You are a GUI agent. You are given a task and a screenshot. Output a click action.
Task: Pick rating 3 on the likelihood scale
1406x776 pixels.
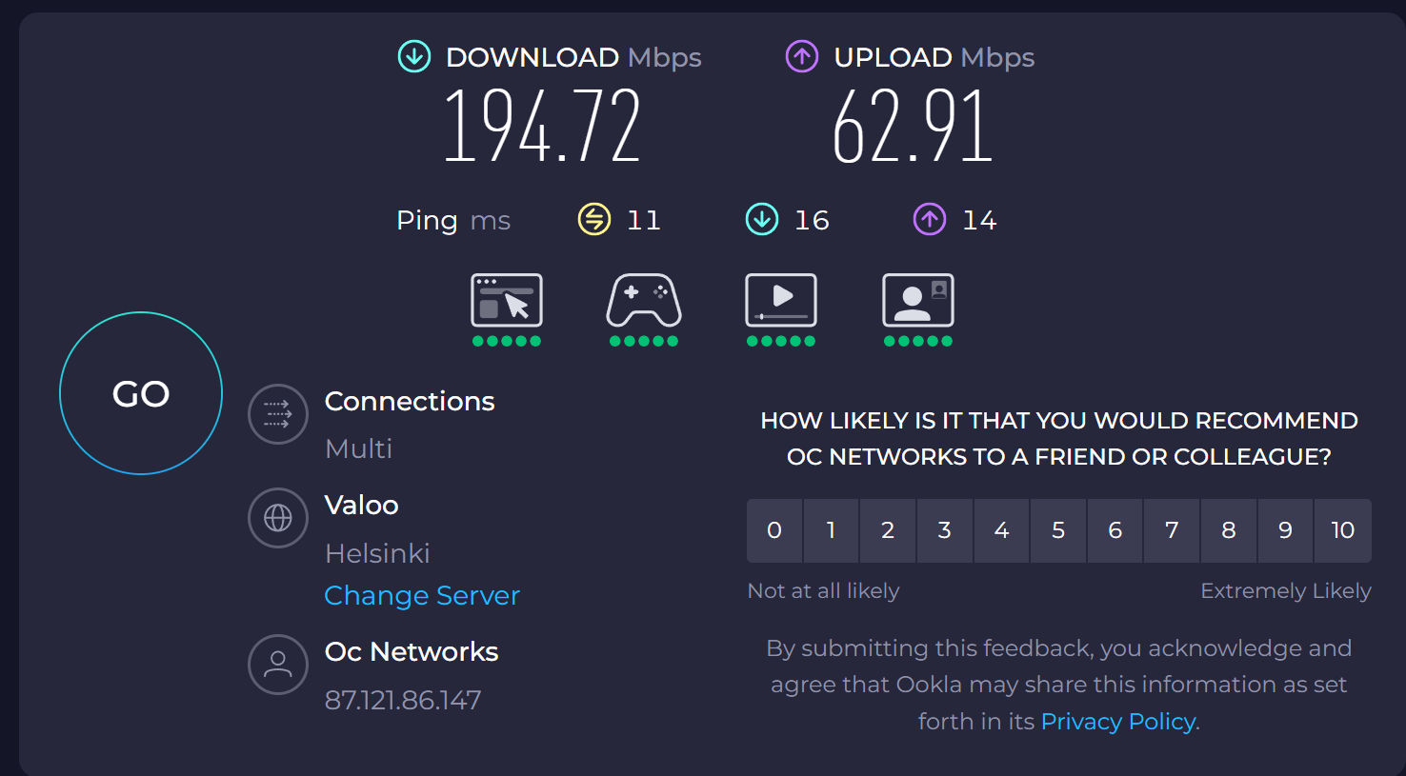click(945, 530)
